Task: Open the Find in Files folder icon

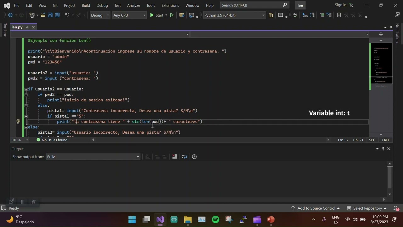Action: click(x=182, y=15)
